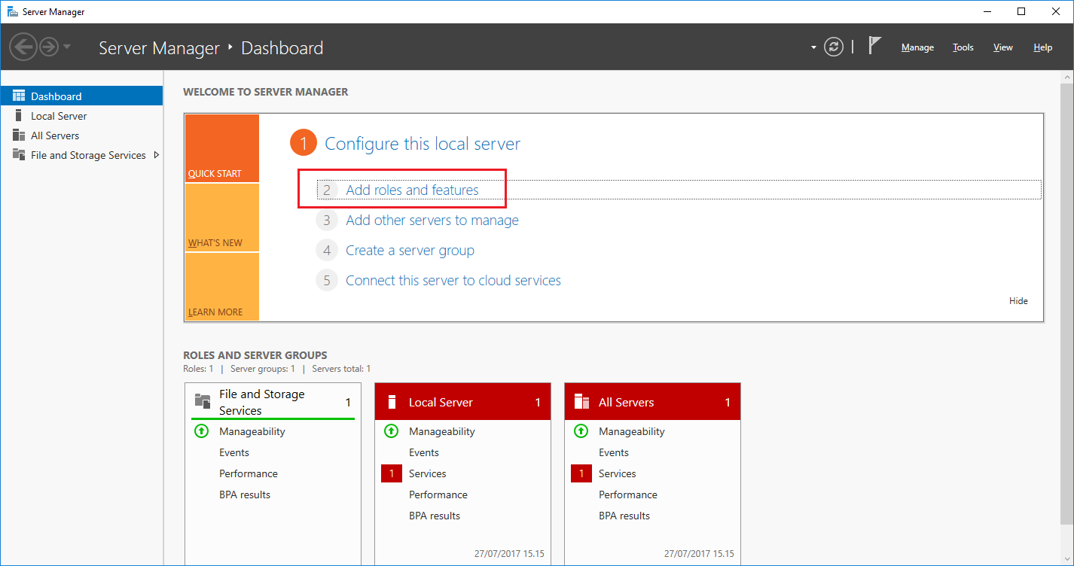Click Connect this server to cloud services
The image size is (1074, 566).
(x=453, y=279)
